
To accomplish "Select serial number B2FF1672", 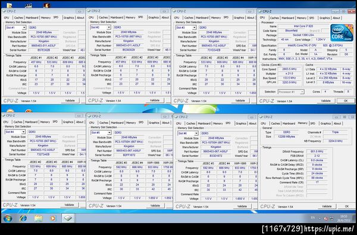I will 129,155.
